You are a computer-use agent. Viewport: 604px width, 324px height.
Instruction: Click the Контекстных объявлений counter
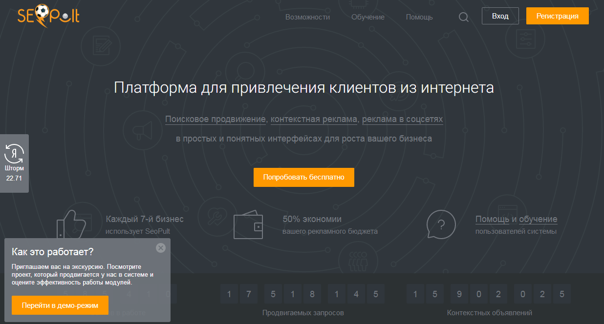coord(489,294)
